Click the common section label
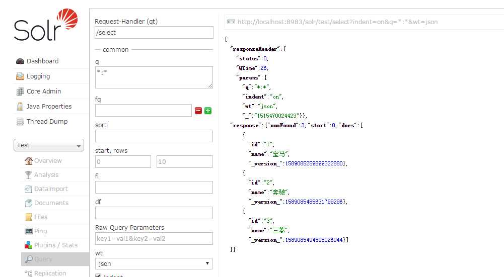The height and width of the screenshot is (277, 504). point(115,50)
